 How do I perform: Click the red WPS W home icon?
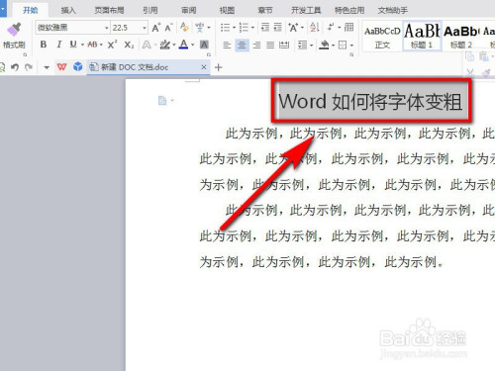[x=61, y=67]
